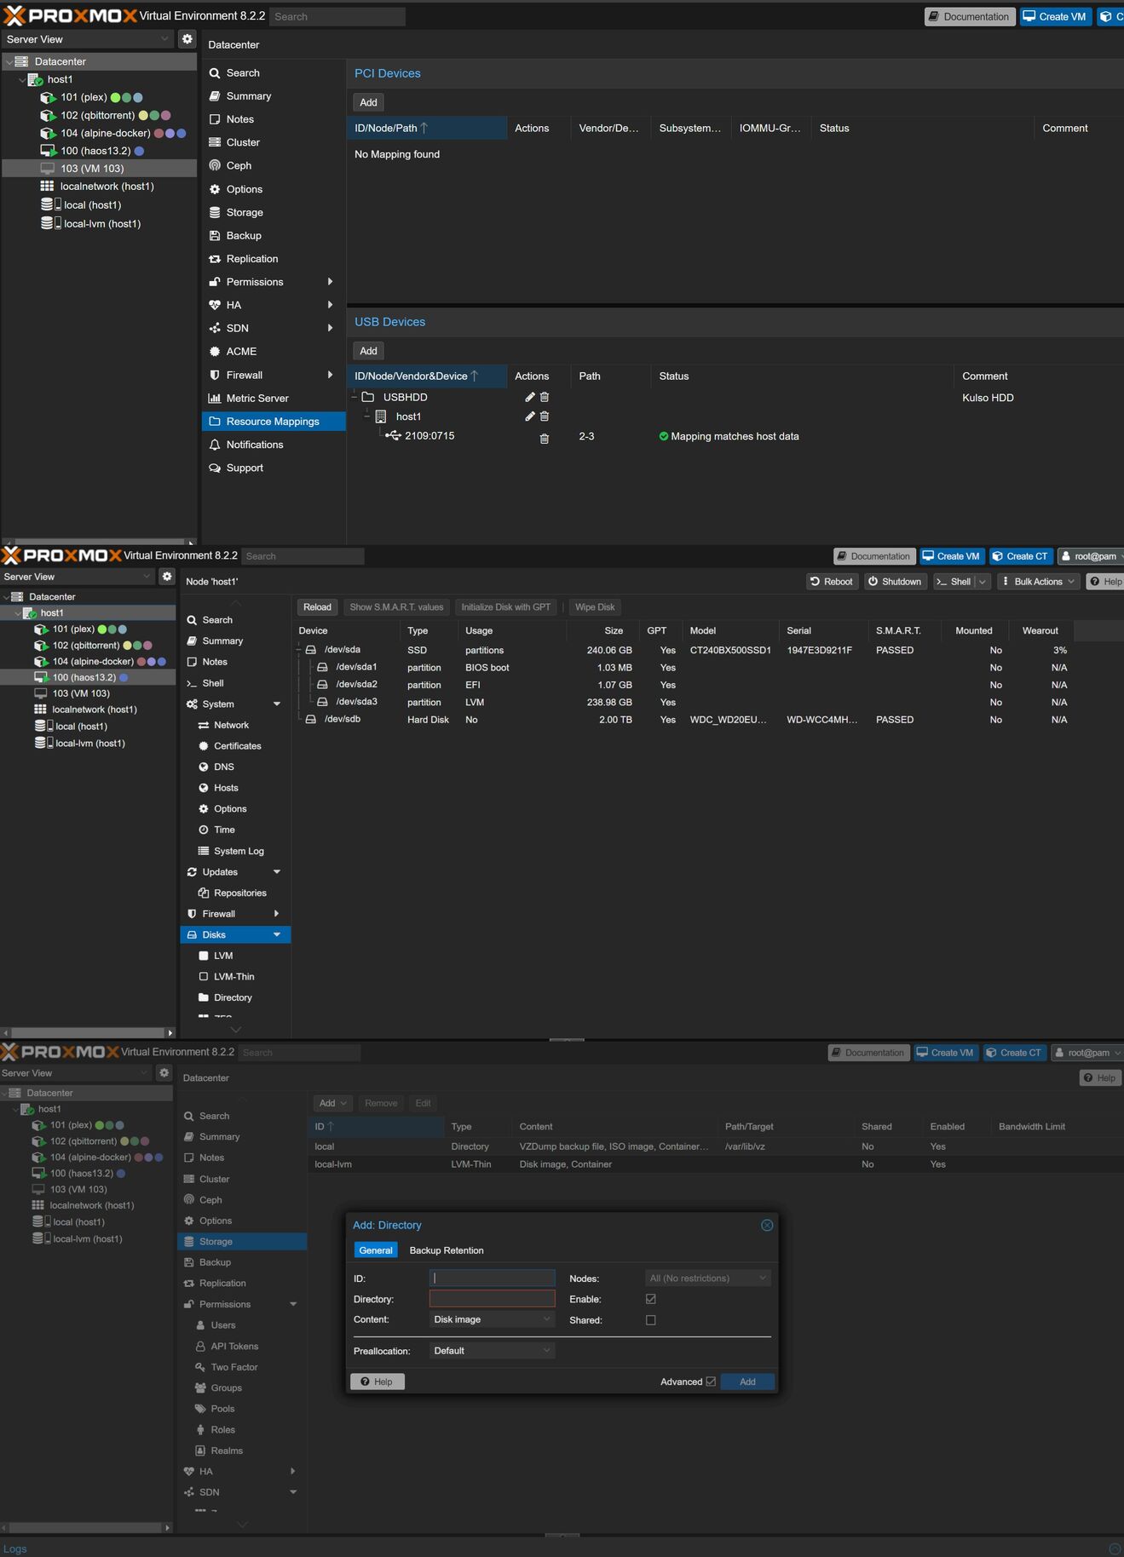Select the /dev/sdb Hard Disk row
The width and height of the screenshot is (1124, 1557).
click(x=707, y=720)
